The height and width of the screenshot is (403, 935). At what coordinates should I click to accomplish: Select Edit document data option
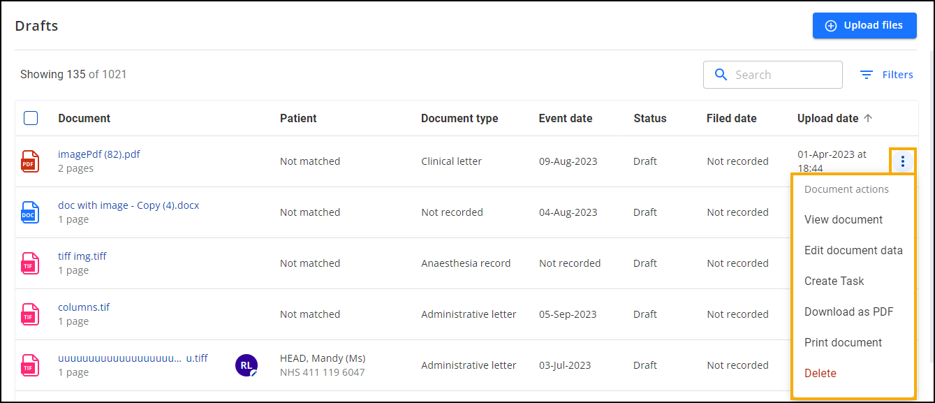pyautogui.click(x=853, y=250)
